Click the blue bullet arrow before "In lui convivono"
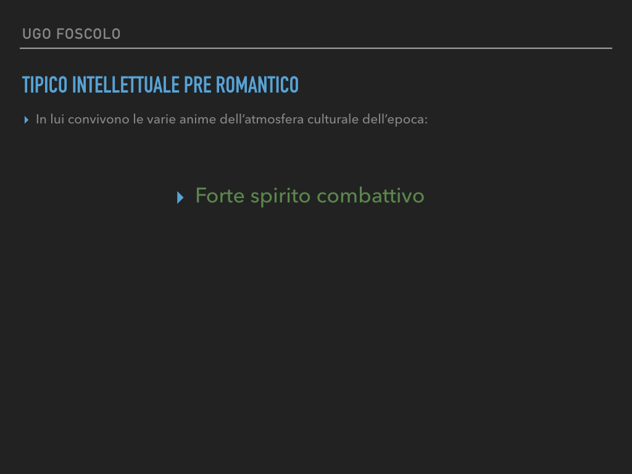The width and height of the screenshot is (632, 474). (x=26, y=120)
